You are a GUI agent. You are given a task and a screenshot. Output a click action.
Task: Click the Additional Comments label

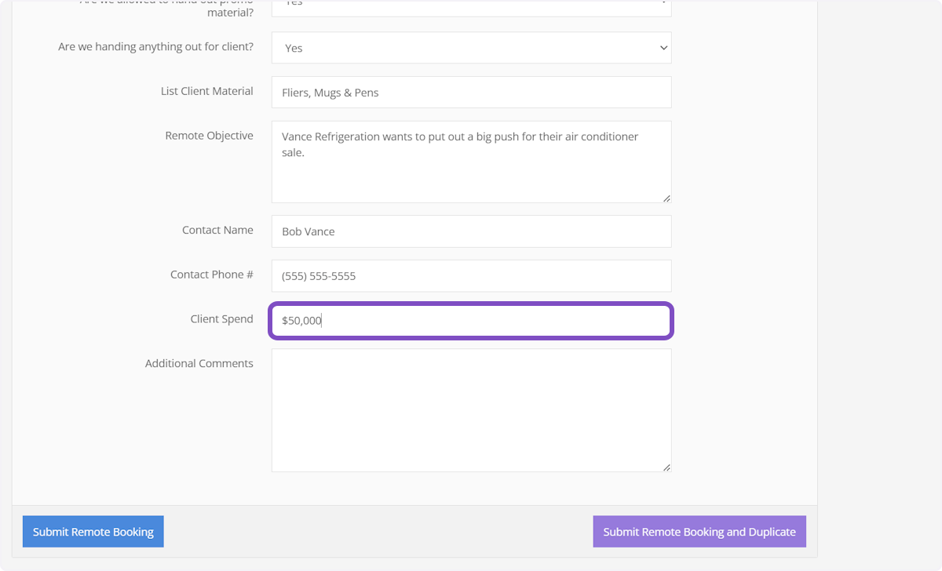(x=199, y=363)
